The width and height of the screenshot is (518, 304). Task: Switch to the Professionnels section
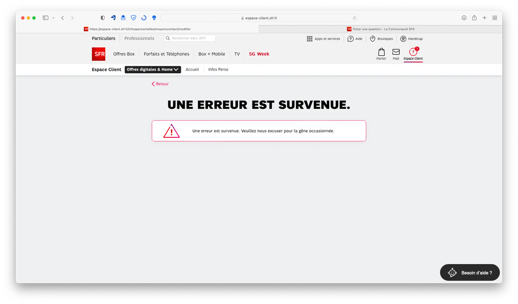(x=139, y=38)
